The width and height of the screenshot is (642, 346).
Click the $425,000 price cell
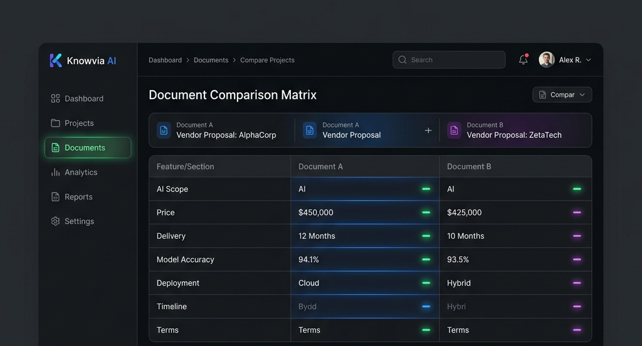pyautogui.click(x=515, y=212)
